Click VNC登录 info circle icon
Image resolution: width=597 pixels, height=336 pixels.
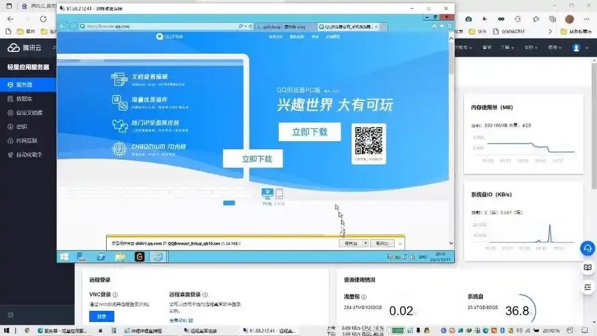116,294
